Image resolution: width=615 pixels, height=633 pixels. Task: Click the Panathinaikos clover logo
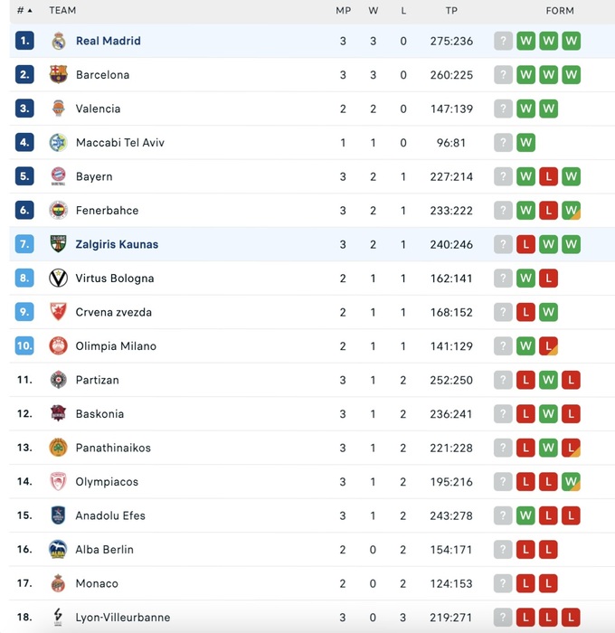pyautogui.click(x=59, y=448)
